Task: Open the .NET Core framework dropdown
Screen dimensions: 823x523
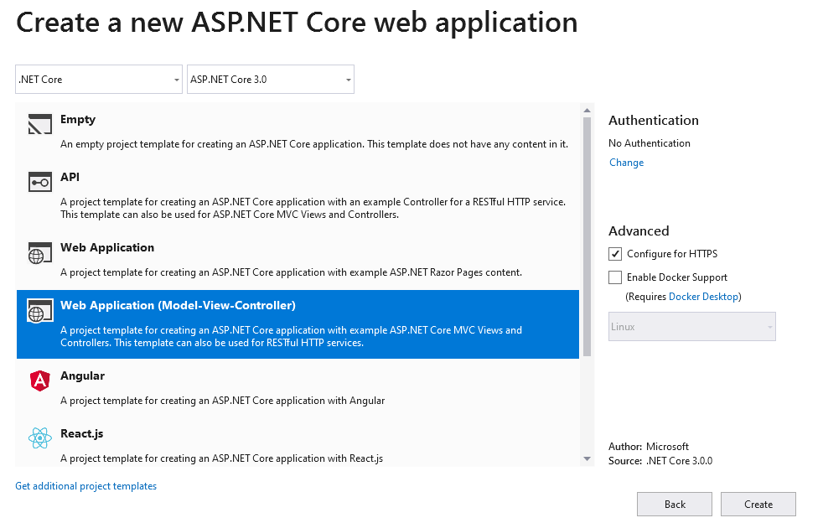Action: coord(99,80)
